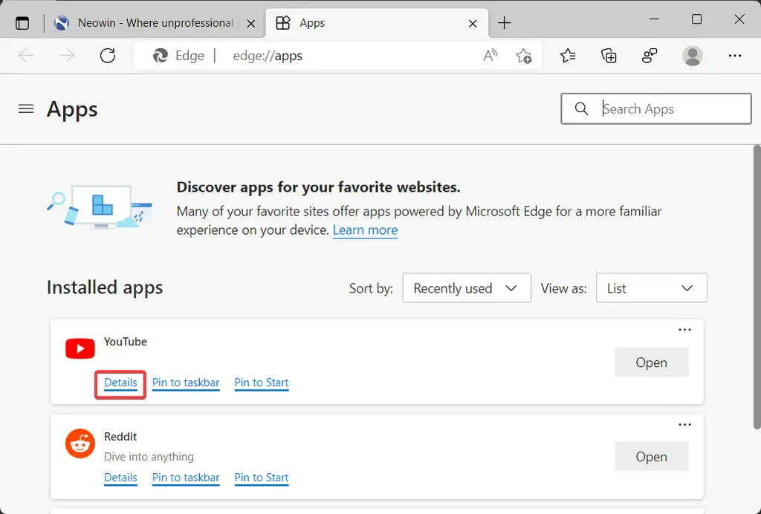Click the Learn more link

(x=365, y=230)
